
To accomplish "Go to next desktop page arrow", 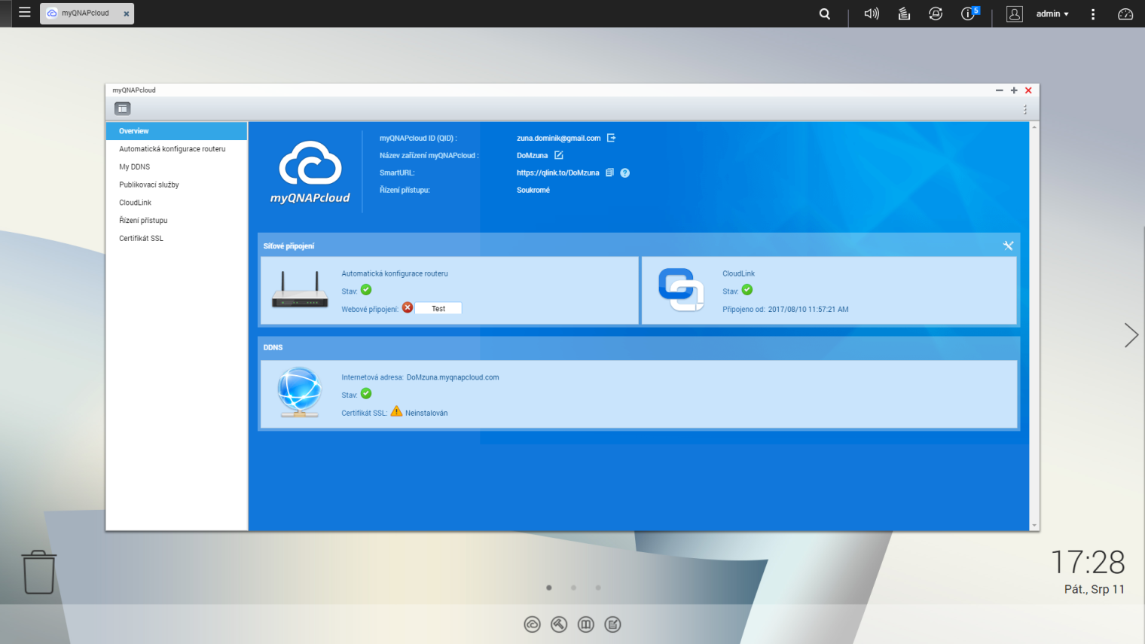I will point(1131,335).
